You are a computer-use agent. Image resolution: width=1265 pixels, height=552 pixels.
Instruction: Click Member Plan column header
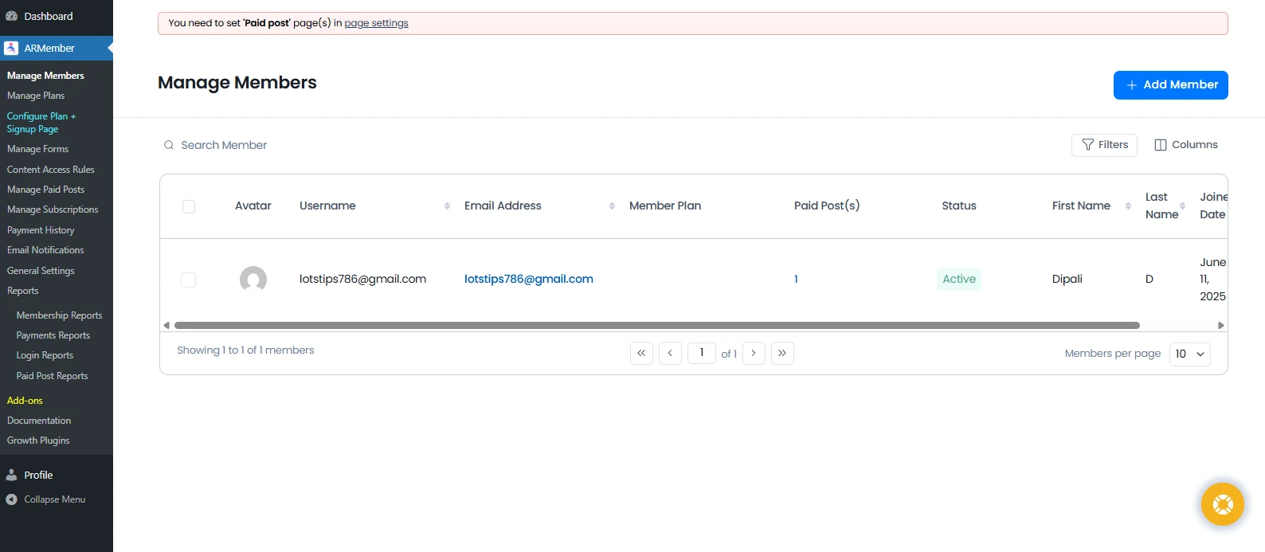click(665, 206)
